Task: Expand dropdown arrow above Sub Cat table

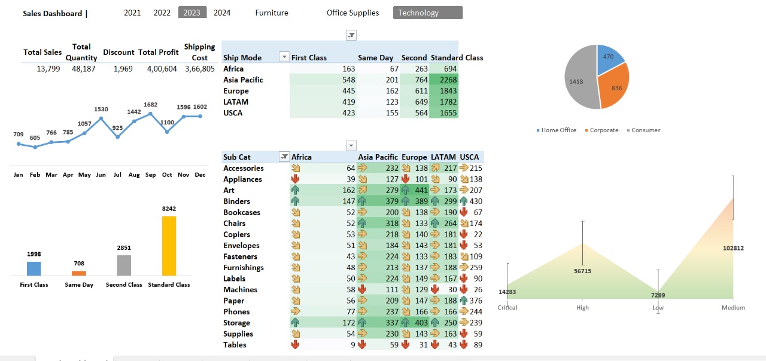Action: pyautogui.click(x=351, y=145)
